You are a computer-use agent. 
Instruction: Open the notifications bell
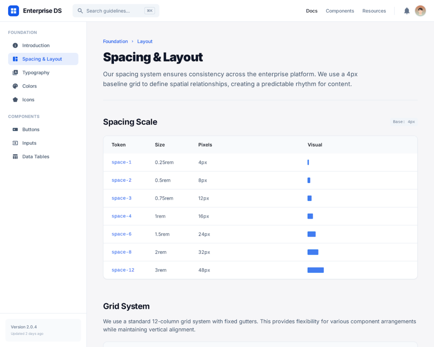(x=406, y=11)
